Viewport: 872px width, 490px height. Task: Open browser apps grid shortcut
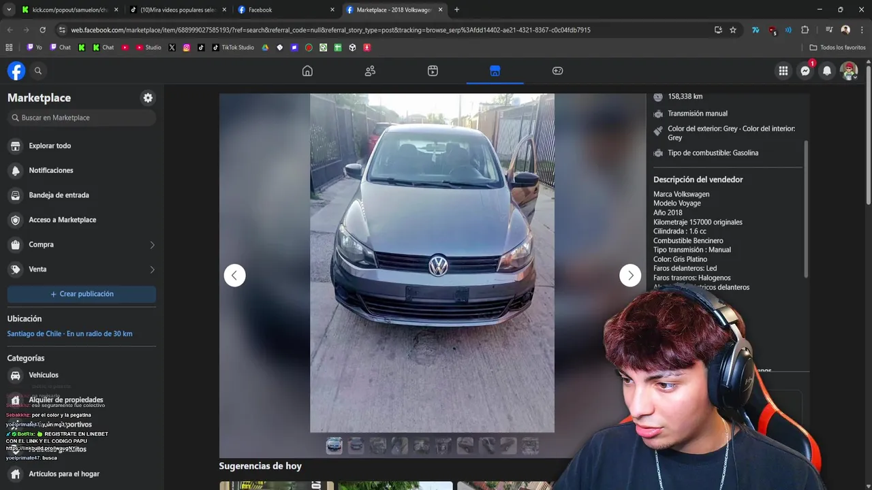9,48
